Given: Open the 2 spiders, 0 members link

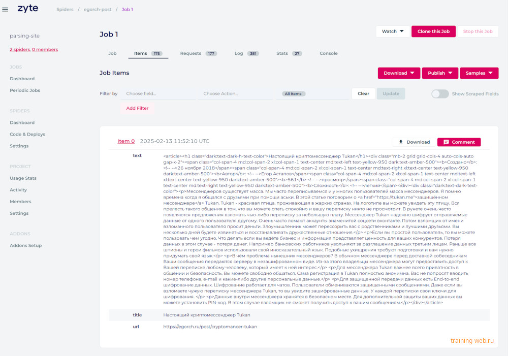Looking at the screenshot, I should (34, 50).
